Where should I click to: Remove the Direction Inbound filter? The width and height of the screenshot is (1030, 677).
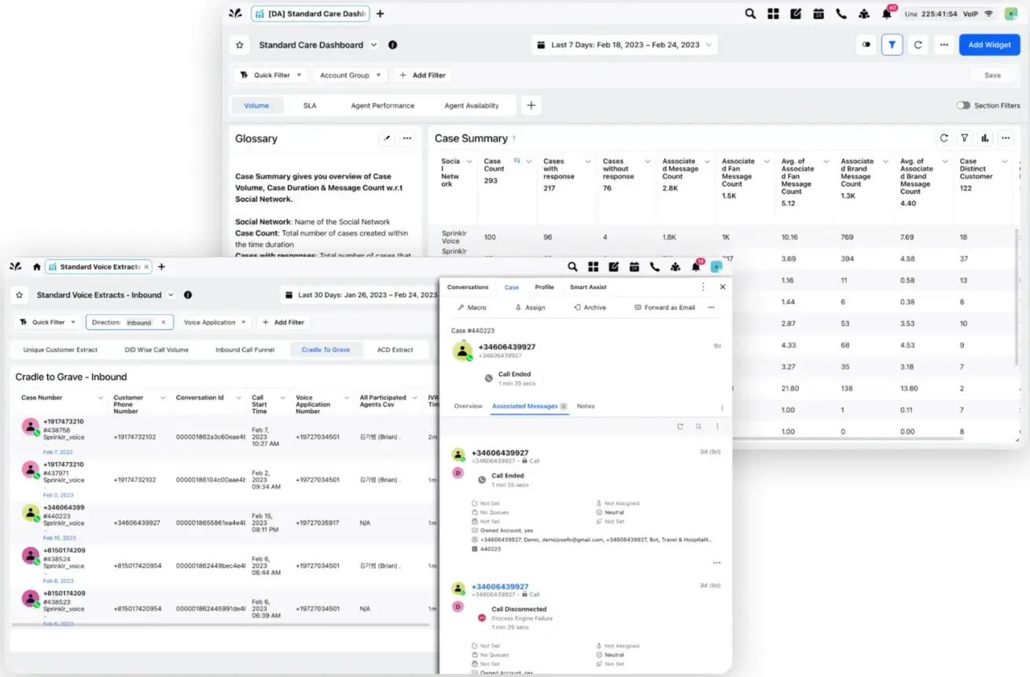click(164, 322)
